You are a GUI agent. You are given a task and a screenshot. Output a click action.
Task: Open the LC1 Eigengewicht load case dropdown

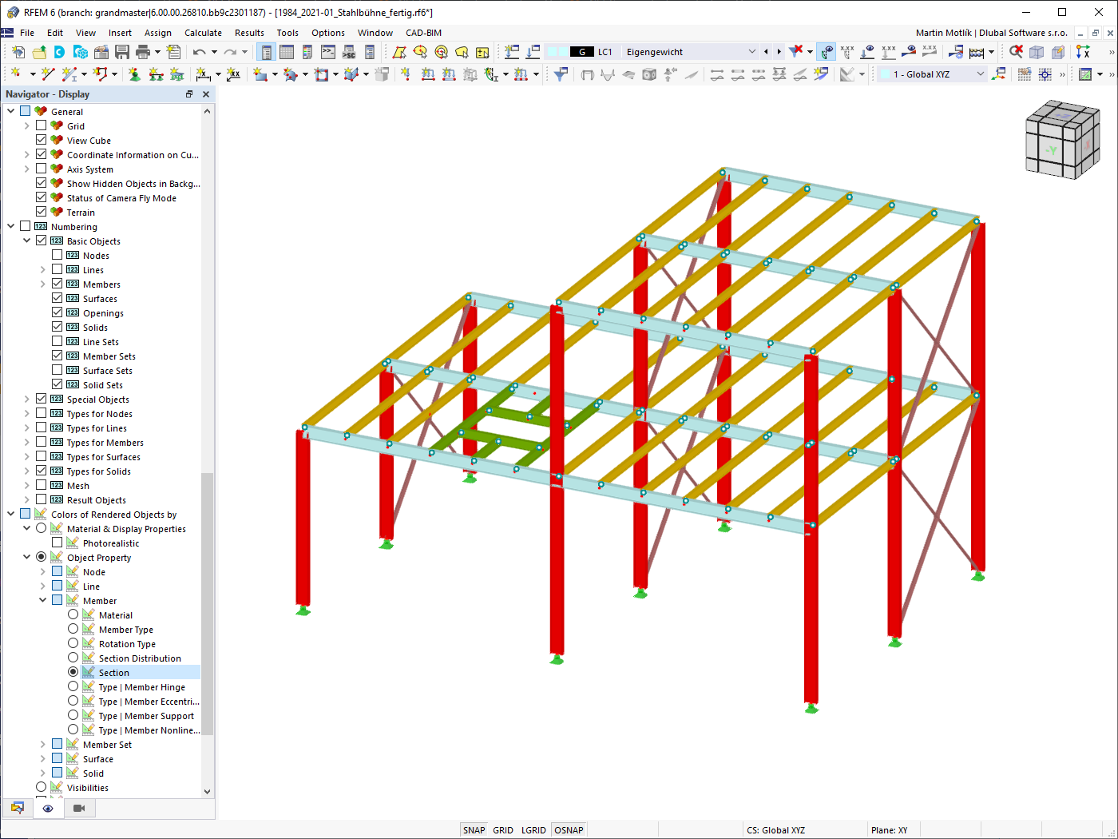tap(751, 51)
